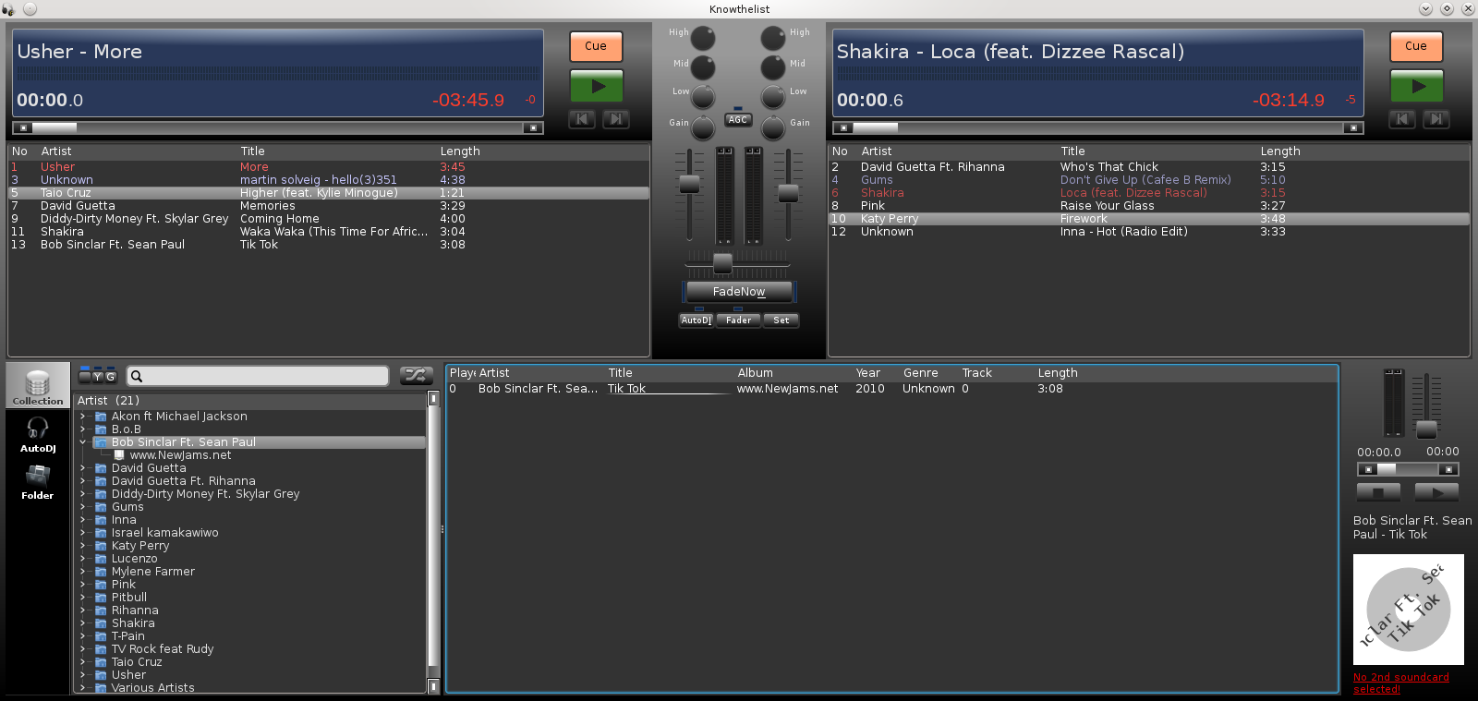Expand the B.o.B artist node
Image resolution: width=1478 pixels, height=701 pixels.
coord(82,429)
